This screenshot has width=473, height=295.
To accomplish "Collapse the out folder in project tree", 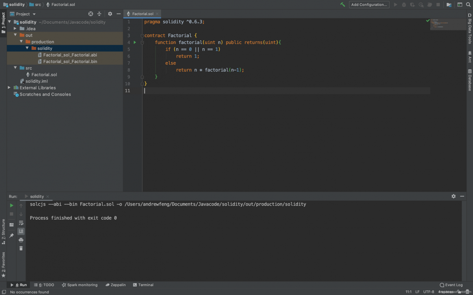I will click(16, 35).
